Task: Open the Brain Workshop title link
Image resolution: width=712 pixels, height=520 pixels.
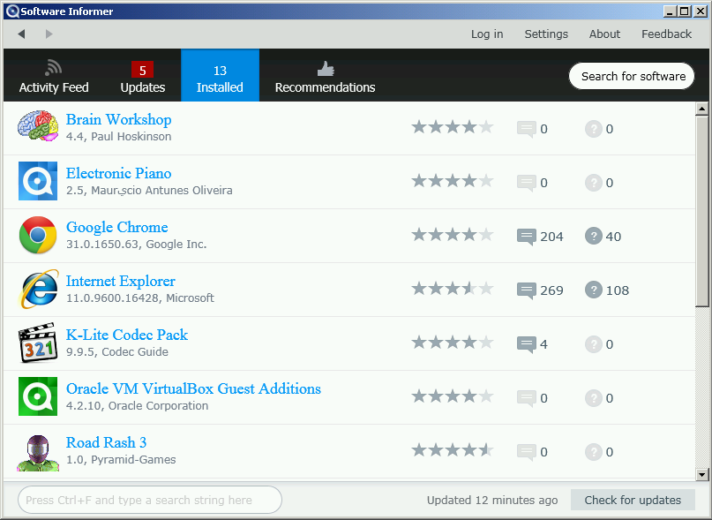Action: 118,119
